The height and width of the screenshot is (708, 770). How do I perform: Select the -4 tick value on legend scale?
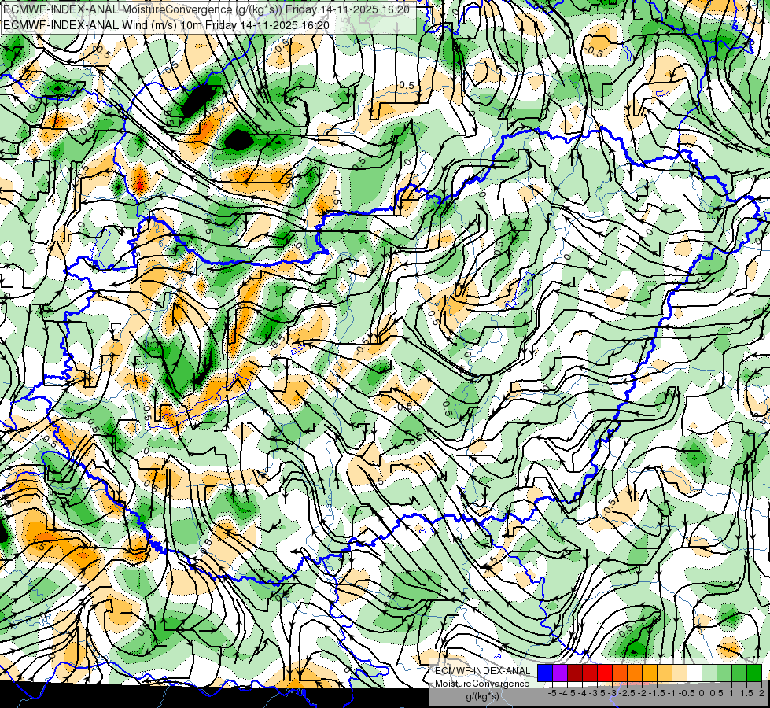(x=582, y=693)
